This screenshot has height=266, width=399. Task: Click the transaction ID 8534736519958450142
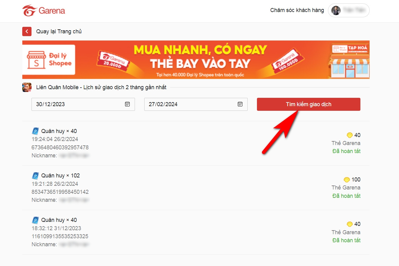(x=60, y=192)
